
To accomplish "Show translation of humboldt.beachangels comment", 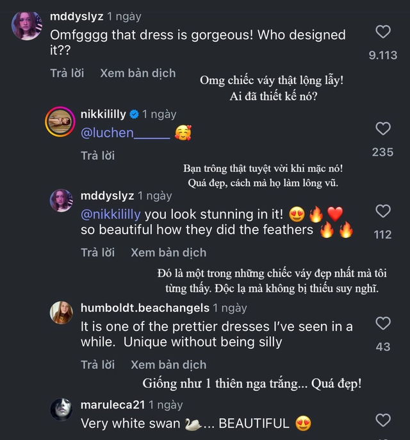I will coord(168,364).
